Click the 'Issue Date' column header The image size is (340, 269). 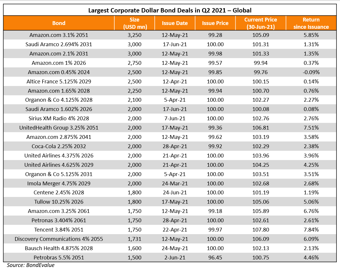pyautogui.click(x=175, y=23)
